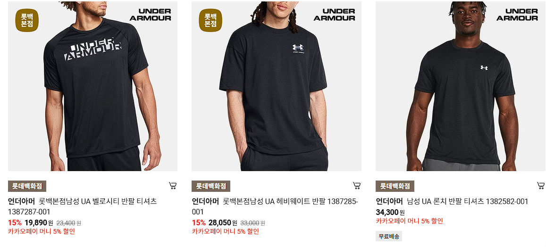Click Under Armour logo on third product image
The width and height of the screenshot is (546, 247).
[517, 15]
